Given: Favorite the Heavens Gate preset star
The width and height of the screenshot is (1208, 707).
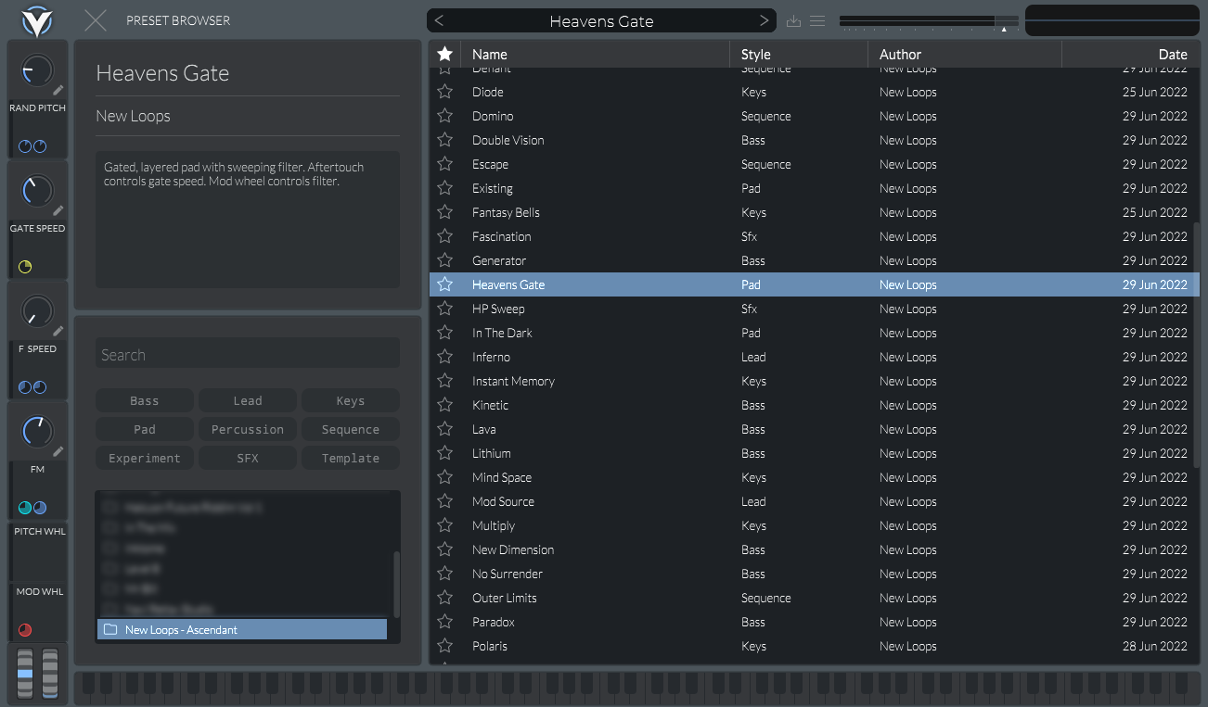Looking at the screenshot, I should pos(445,284).
